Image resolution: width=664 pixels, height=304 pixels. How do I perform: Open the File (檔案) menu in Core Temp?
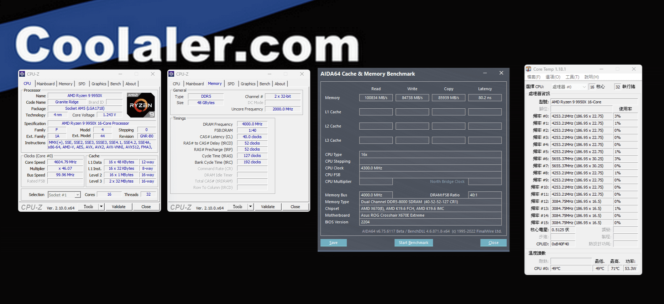(x=534, y=77)
